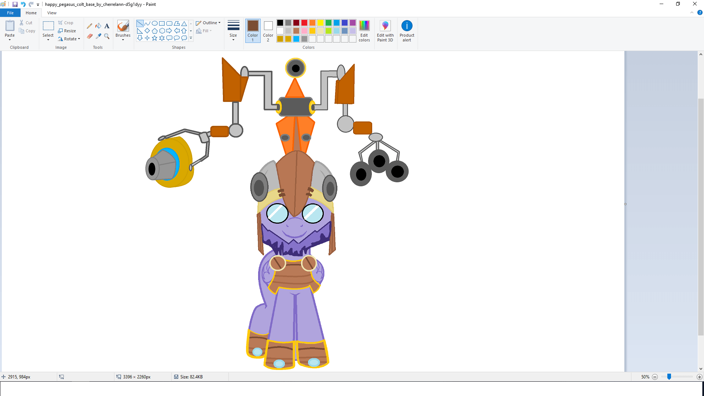Select the Color picker eyedropper tool
704x396 pixels.
point(98,36)
